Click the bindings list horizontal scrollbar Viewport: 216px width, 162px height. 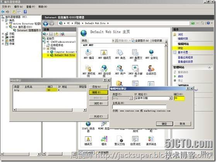click(x=50, y=110)
